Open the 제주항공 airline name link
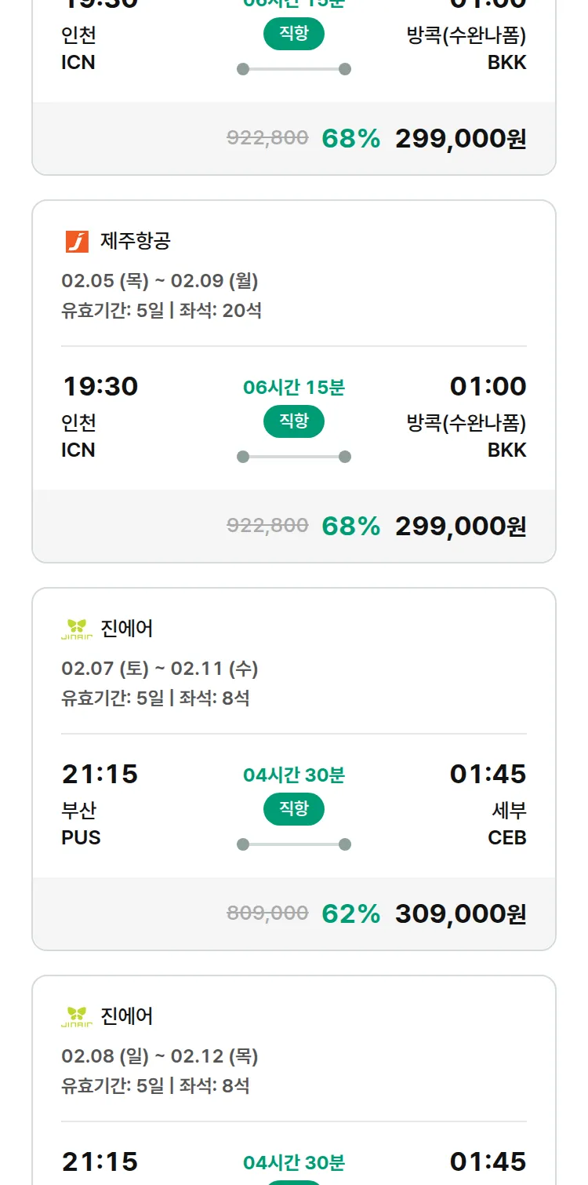The image size is (588, 1185). tap(135, 242)
